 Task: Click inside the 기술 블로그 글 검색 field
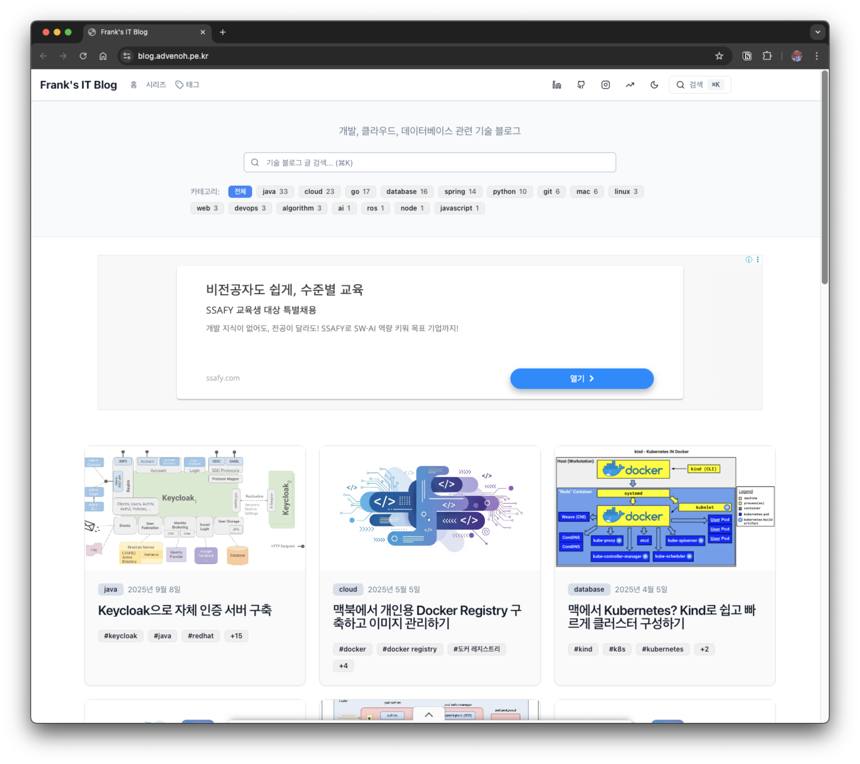click(429, 162)
